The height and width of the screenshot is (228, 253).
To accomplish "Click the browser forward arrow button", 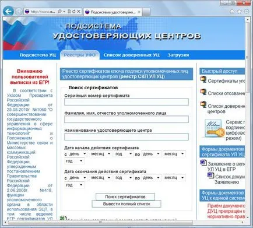I will pyautogui.click(x=19, y=12).
